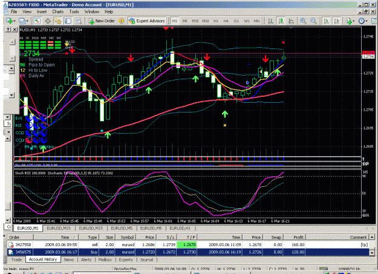
Task: Open the Help menu
Action: click(109, 11)
